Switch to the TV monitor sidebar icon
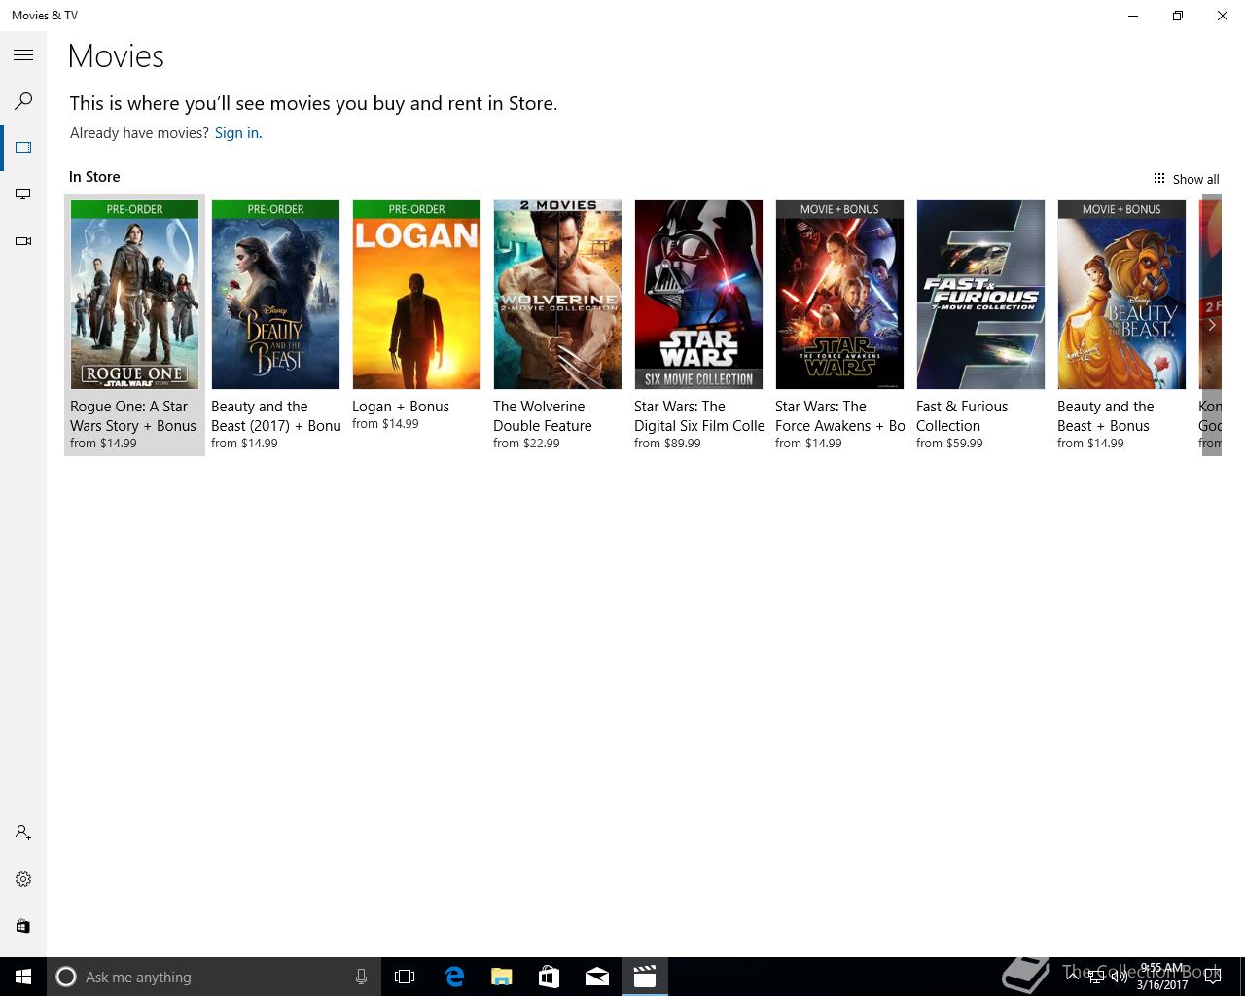The image size is (1245, 996). pos(23,195)
